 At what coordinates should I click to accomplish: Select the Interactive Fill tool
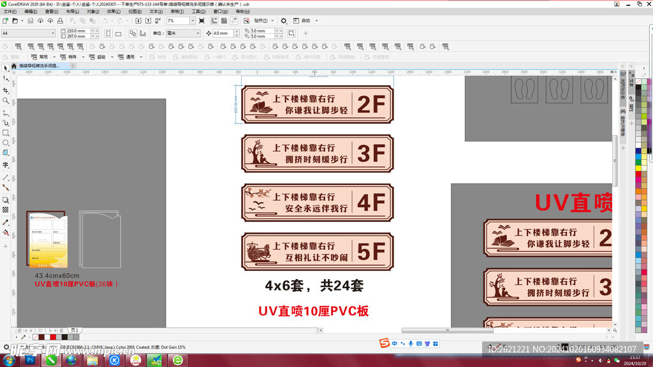click(x=5, y=233)
